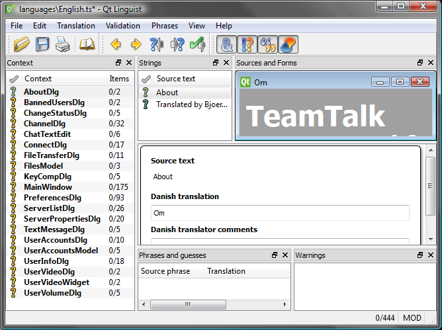The height and width of the screenshot is (330, 442).
Task: Open the Validation menu
Action: (x=122, y=26)
